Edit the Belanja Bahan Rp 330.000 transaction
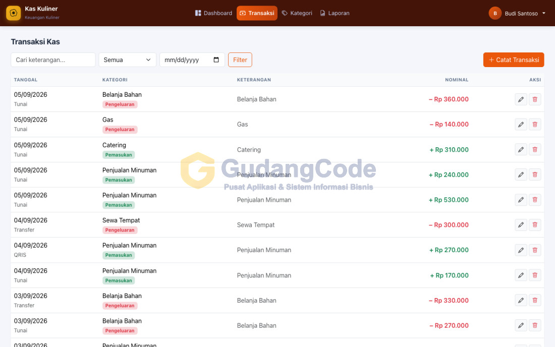 [521, 300]
